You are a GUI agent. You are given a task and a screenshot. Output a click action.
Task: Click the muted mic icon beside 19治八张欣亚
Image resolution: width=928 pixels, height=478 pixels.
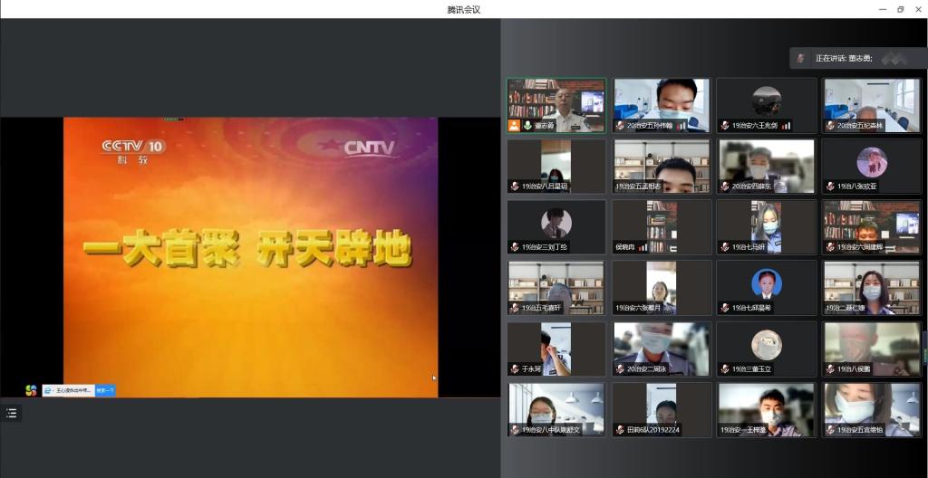830,186
